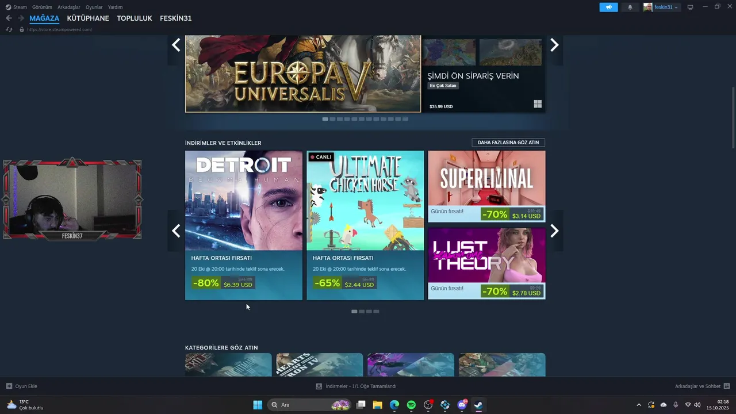736x414 pixels.
Task: Open the announcements megaphone button
Action: click(x=608, y=7)
